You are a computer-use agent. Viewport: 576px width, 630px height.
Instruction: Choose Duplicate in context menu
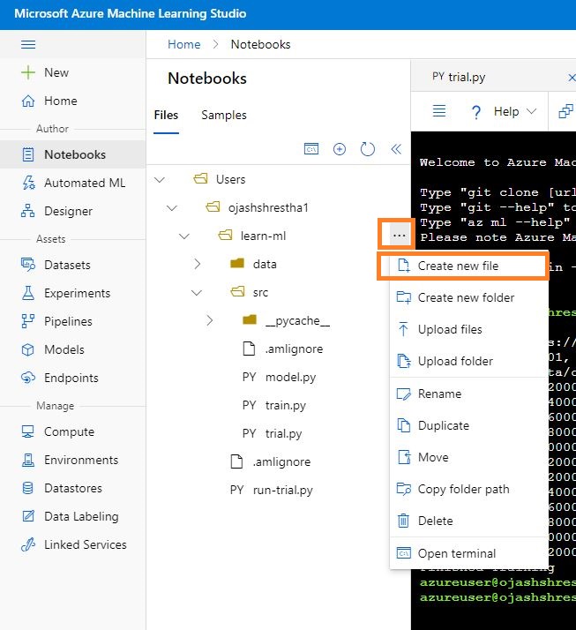point(468,425)
